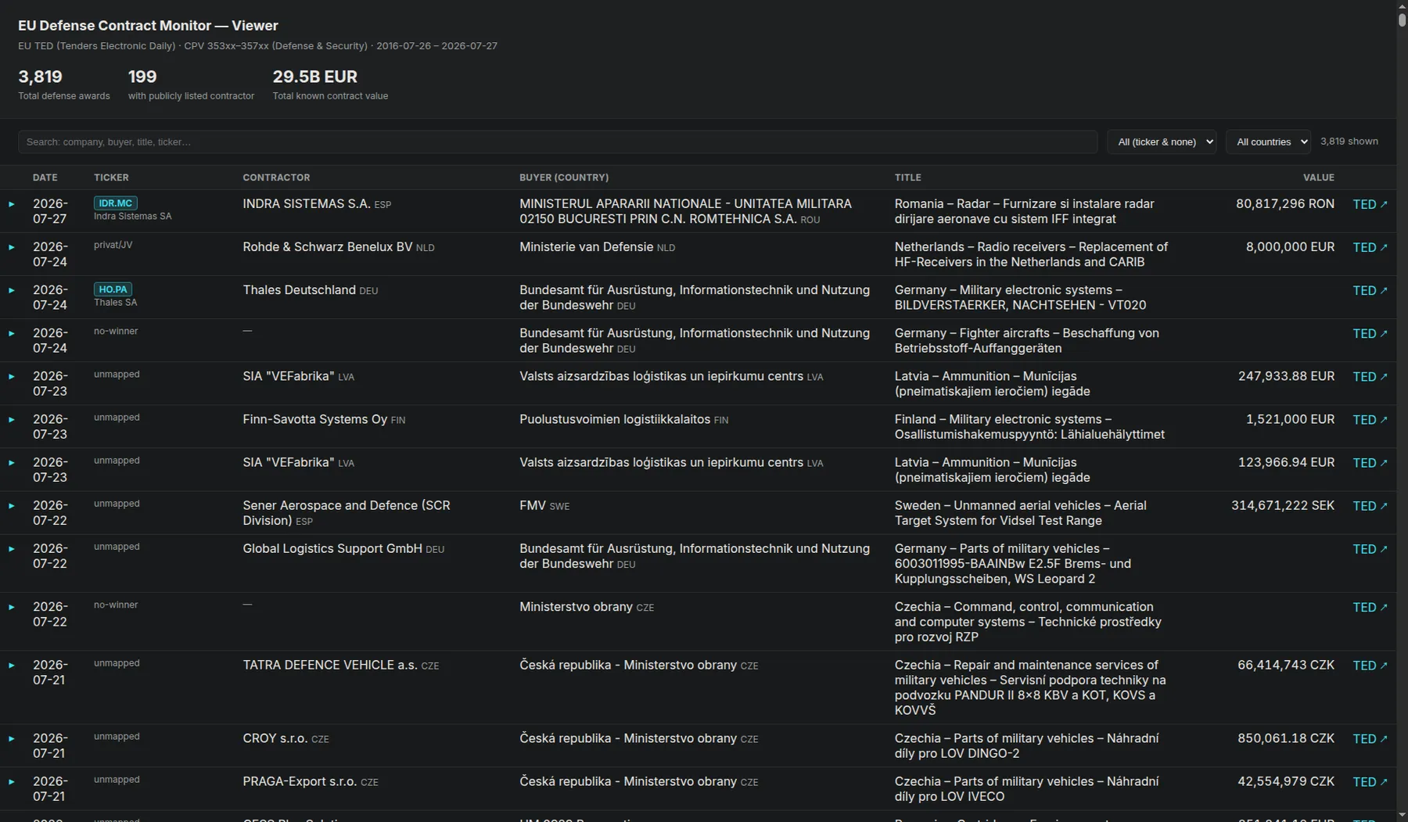Open TED link for Indra Sistemas award

coord(1370,204)
